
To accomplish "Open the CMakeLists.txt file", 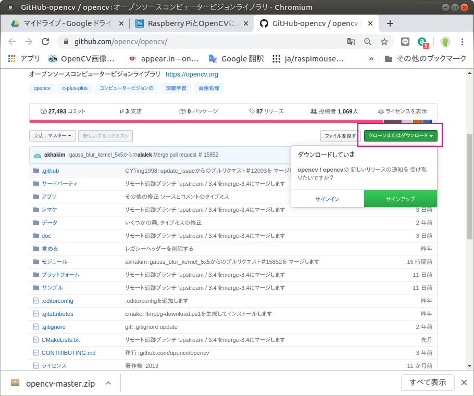I will [61, 340].
